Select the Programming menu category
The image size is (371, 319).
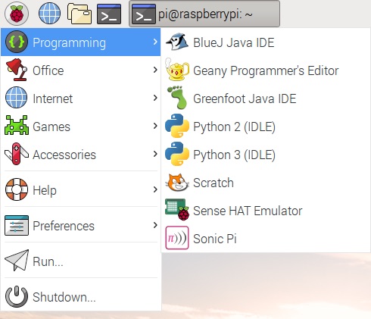tap(81, 42)
